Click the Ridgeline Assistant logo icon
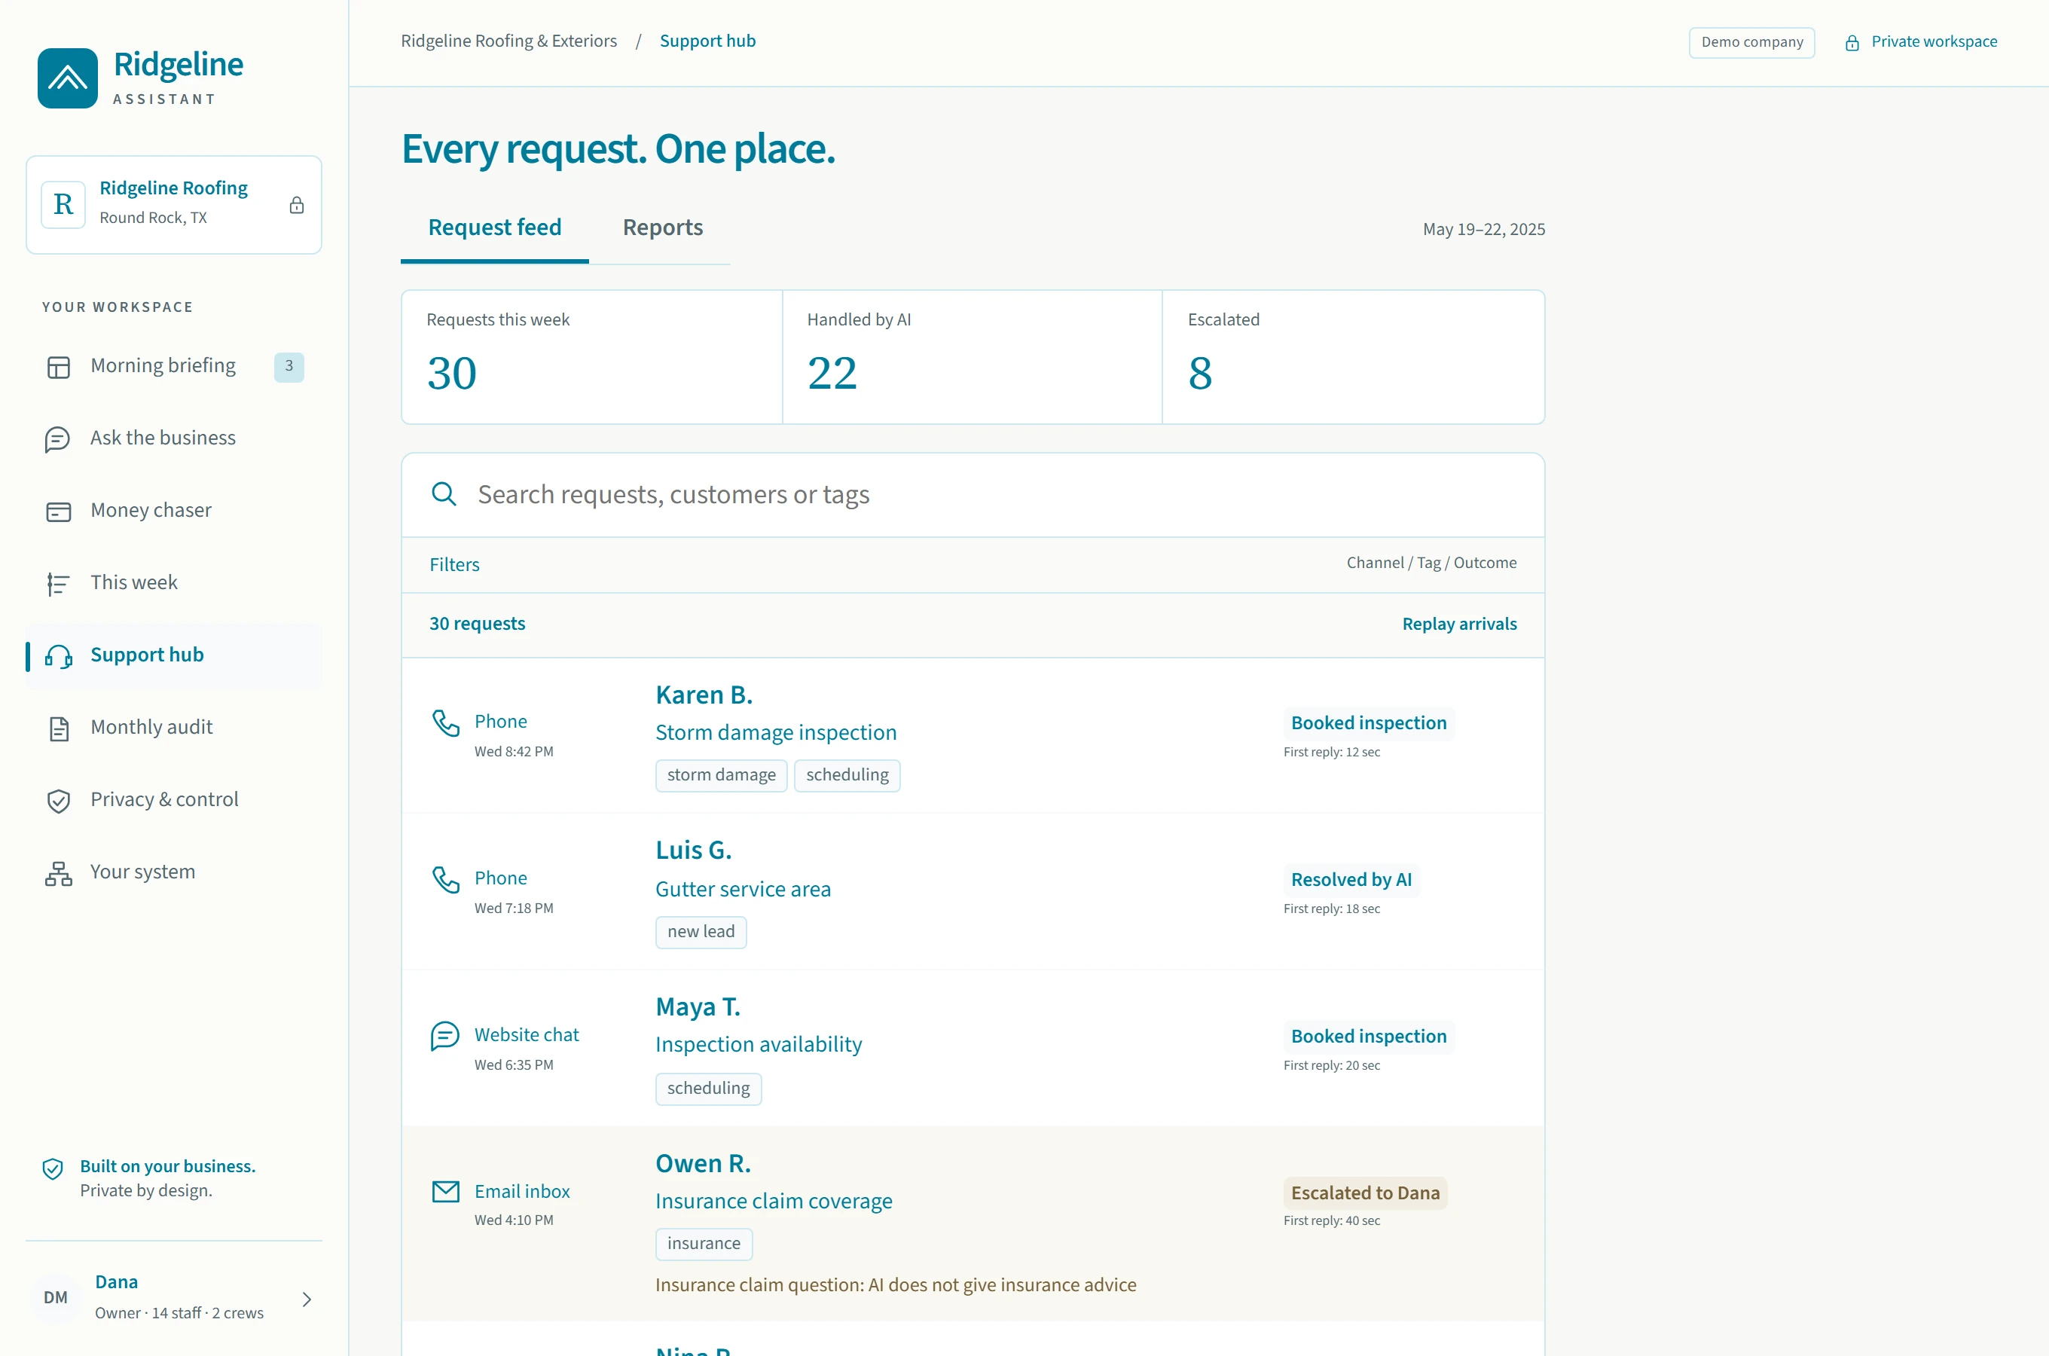The image size is (2049, 1356). point(68,78)
